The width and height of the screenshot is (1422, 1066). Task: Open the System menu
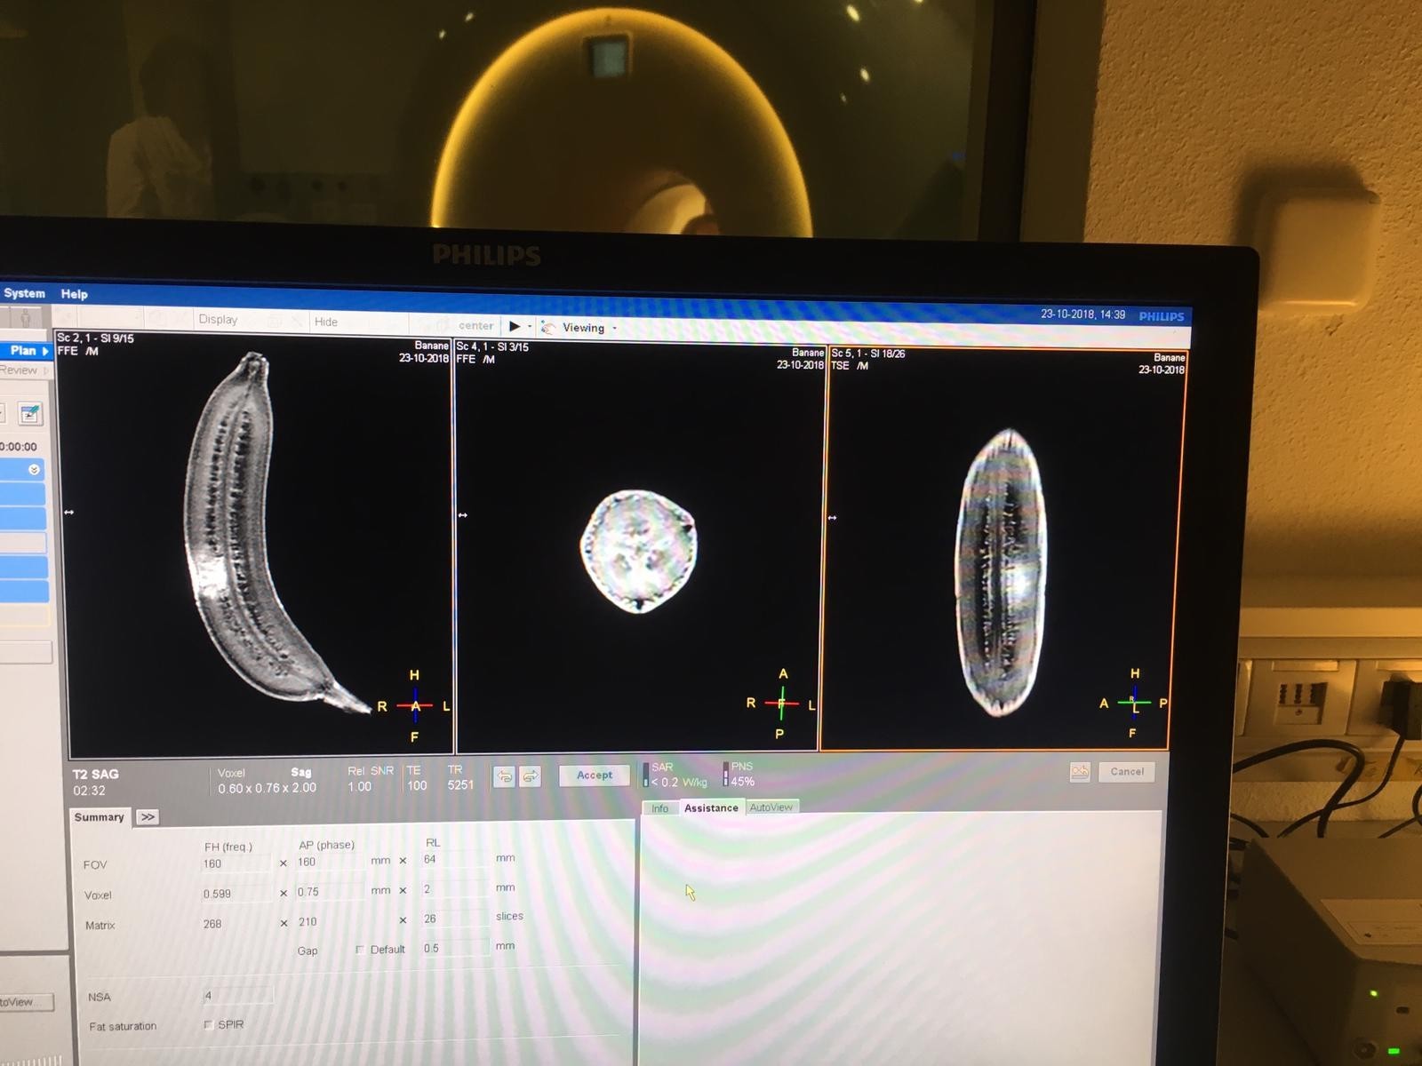[24, 293]
